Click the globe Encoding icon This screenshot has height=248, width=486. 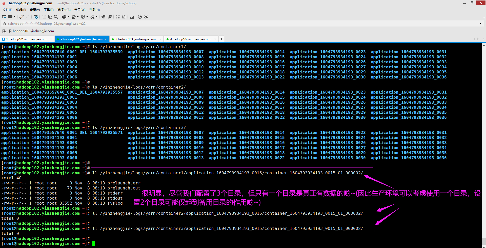pyautogui.click(x=83, y=17)
